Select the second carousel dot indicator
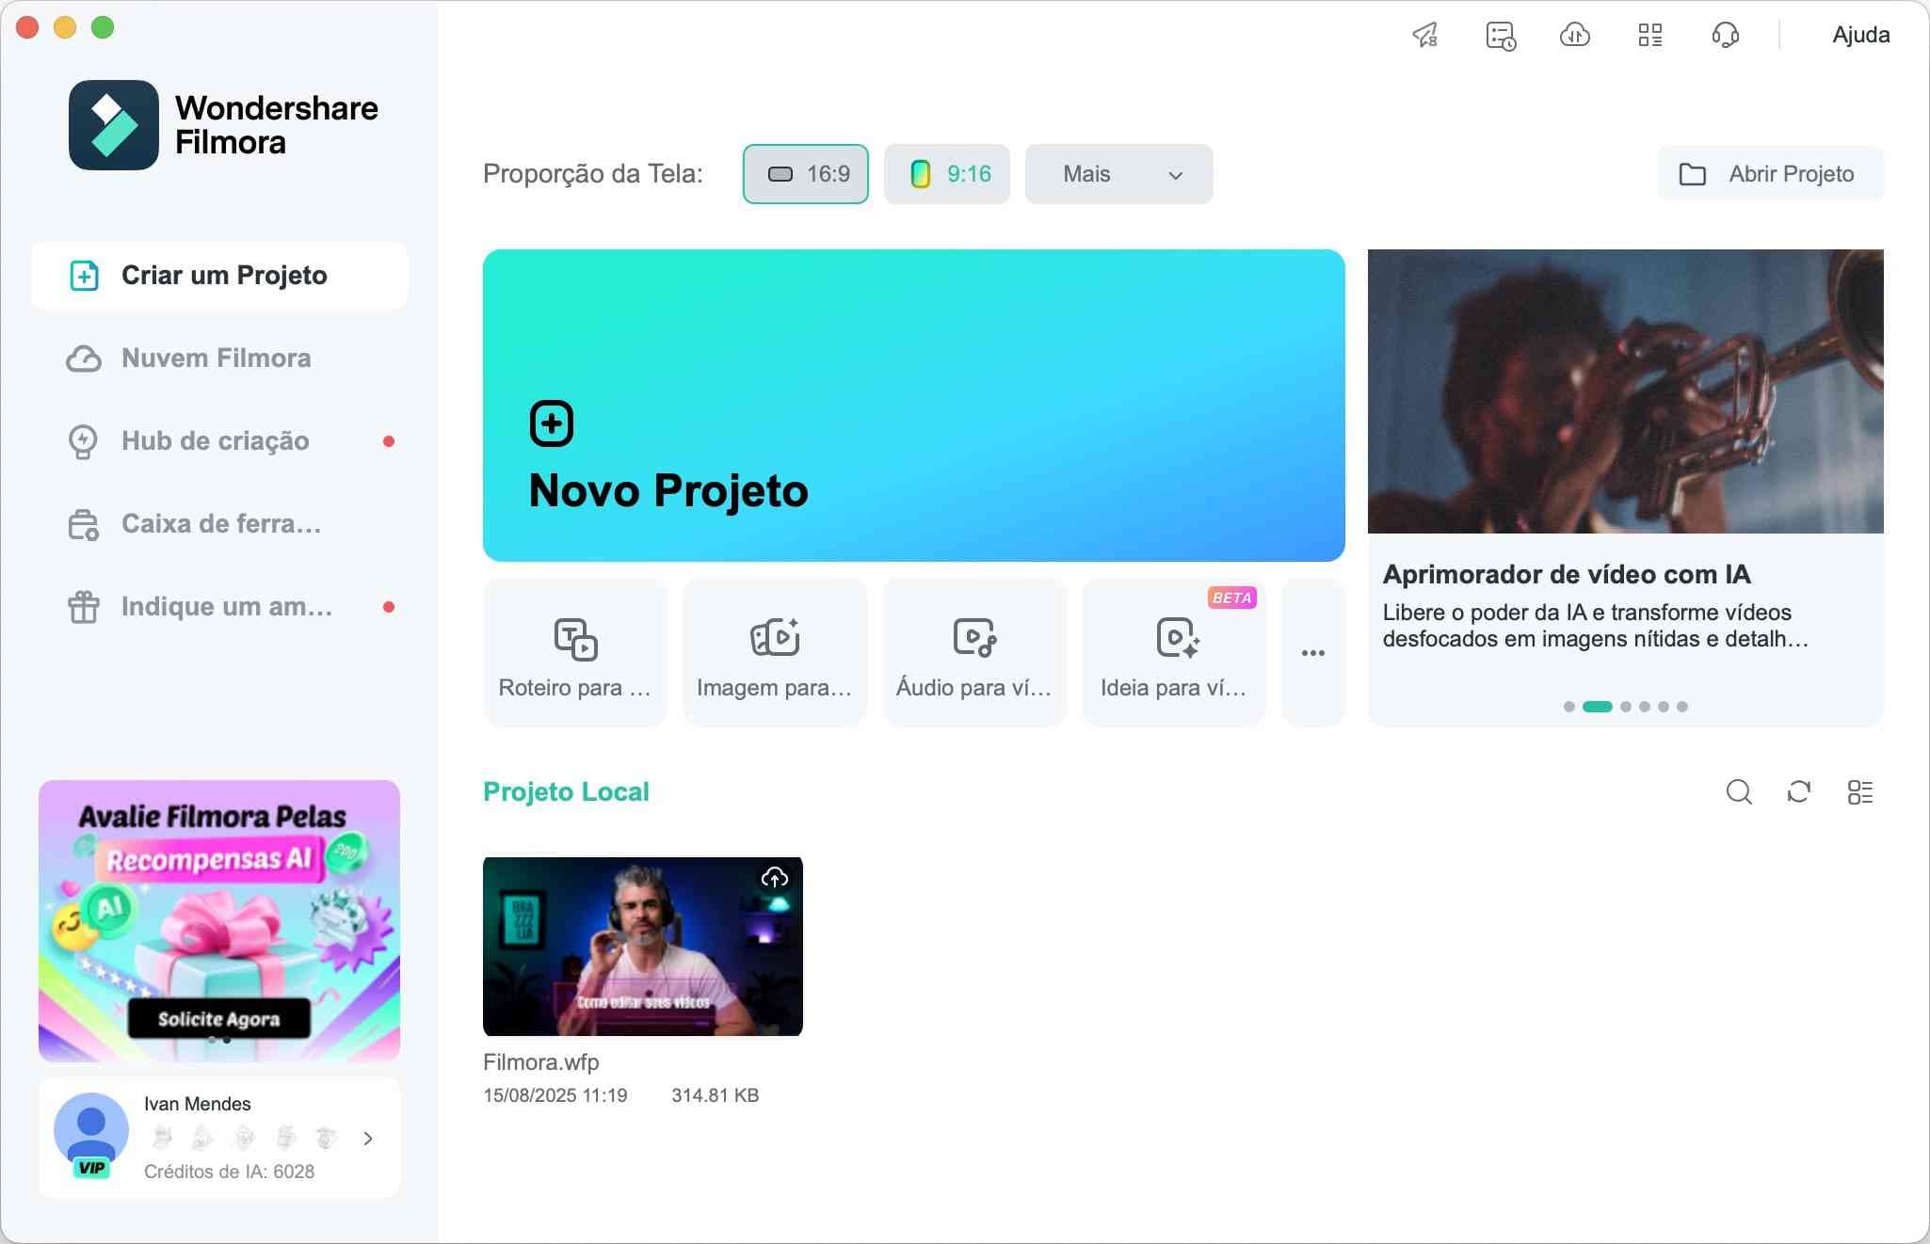 [x=1598, y=706]
